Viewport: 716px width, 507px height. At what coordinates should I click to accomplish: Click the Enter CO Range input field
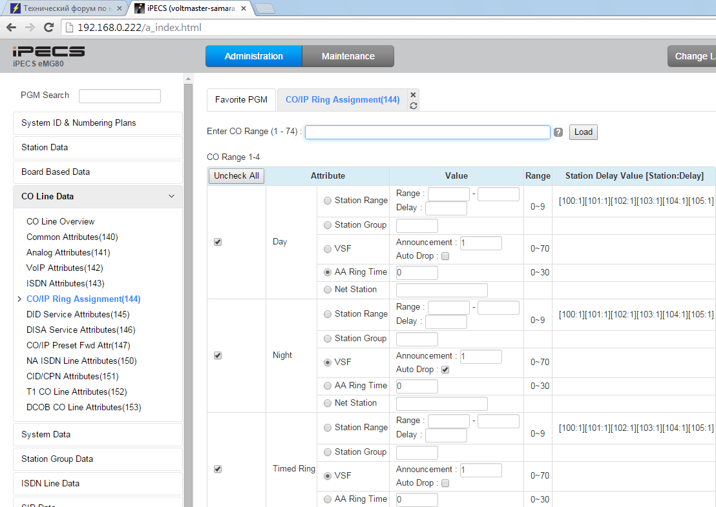pyautogui.click(x=427, y=132)
